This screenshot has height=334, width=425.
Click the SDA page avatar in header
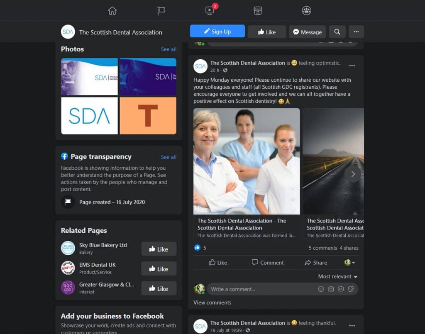coord(68,32)
